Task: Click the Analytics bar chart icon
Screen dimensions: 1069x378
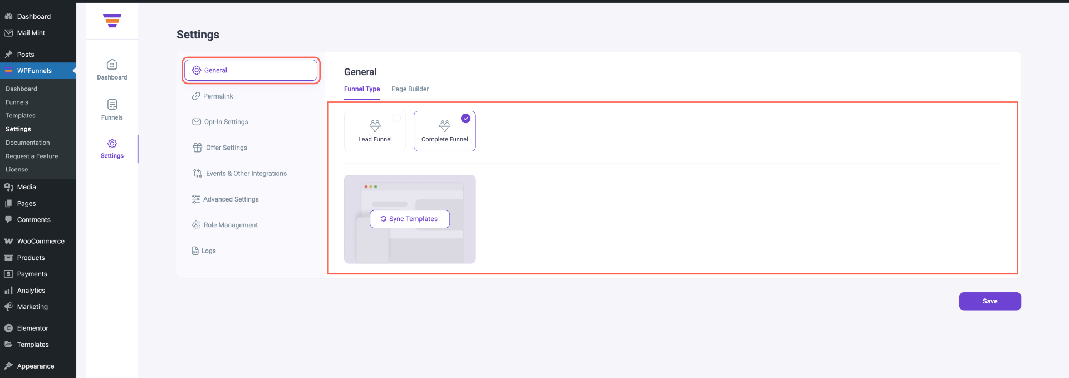Action: 8,291
